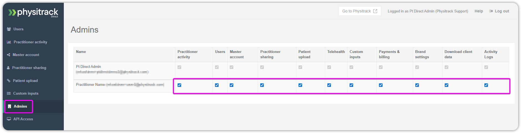Click the Go to Physitrack button
Viewport: 521px width, 133px height.
(x=360, y=11)
